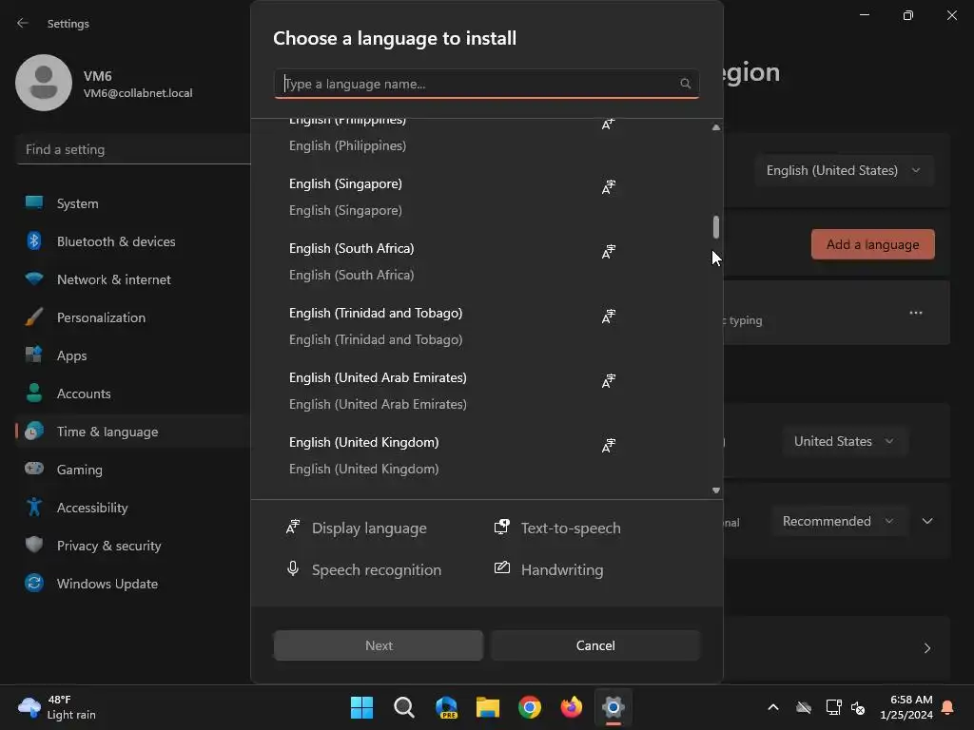Open Bluetooth & devices category
Viewport: 974px width, 730px height.
point(132,241)
